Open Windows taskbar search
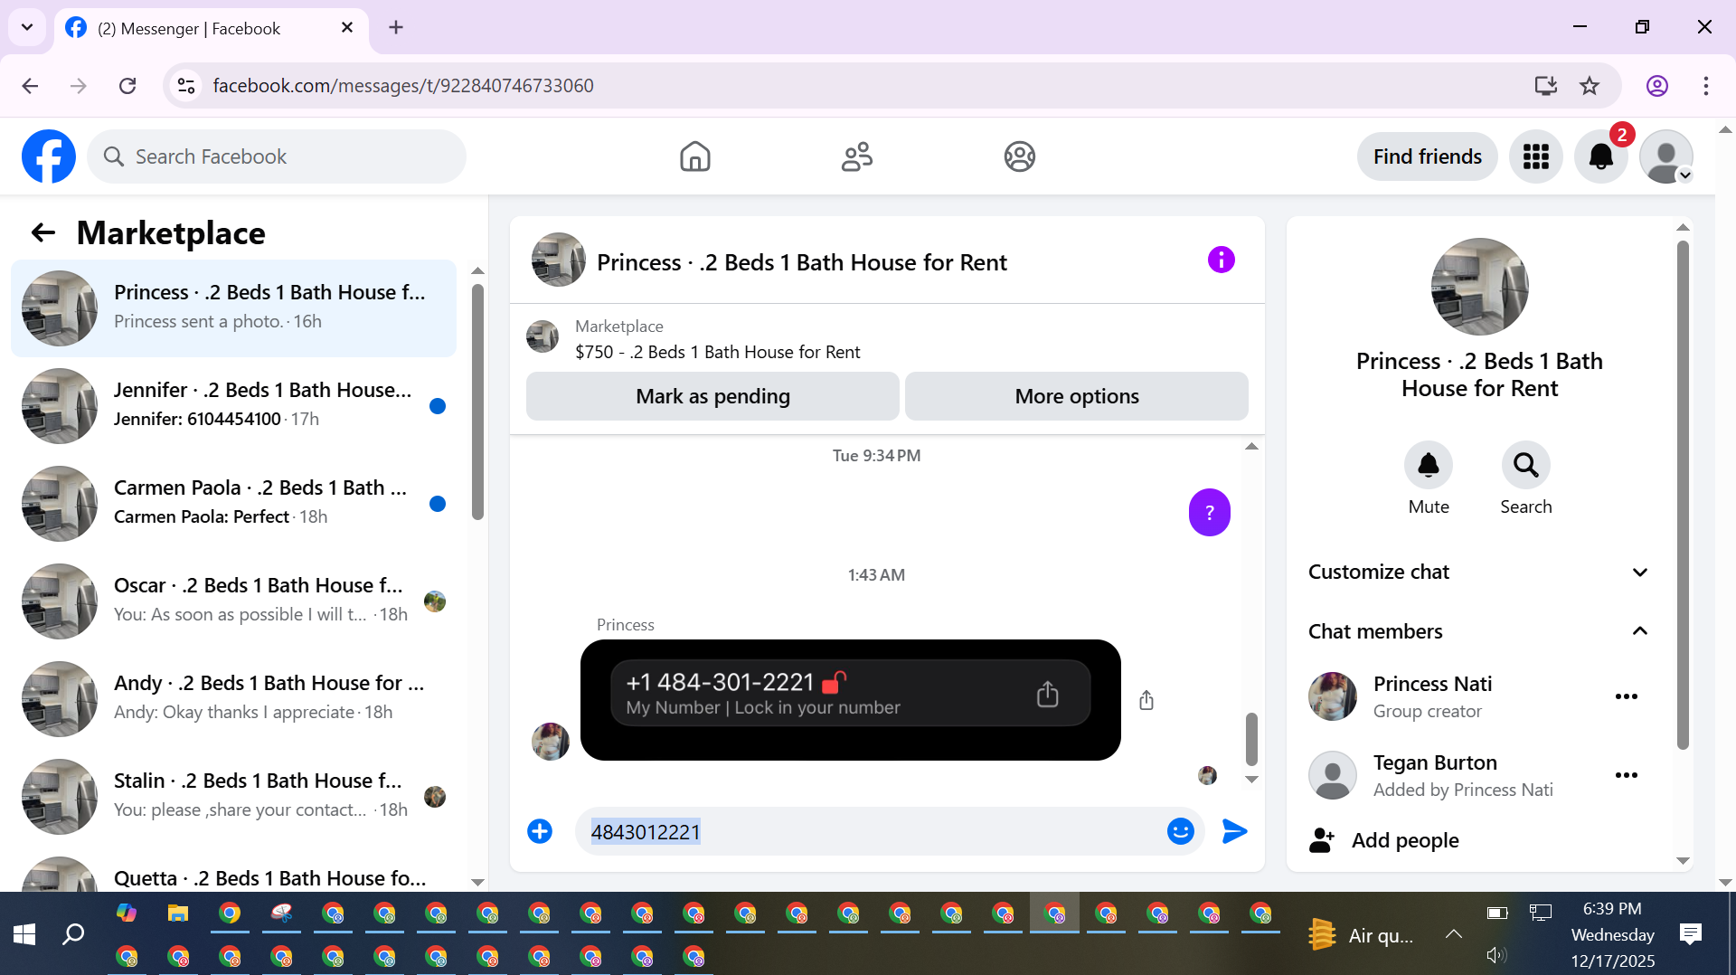The width and height of the screenshot is (1736, 975). (x=73, y=934)
